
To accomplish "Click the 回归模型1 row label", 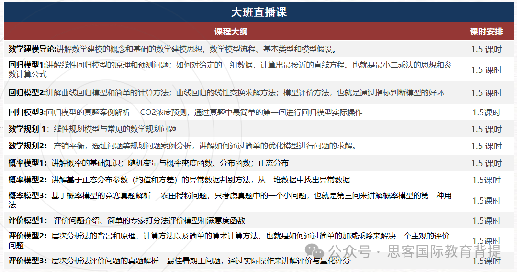I will tap(27, 65).
